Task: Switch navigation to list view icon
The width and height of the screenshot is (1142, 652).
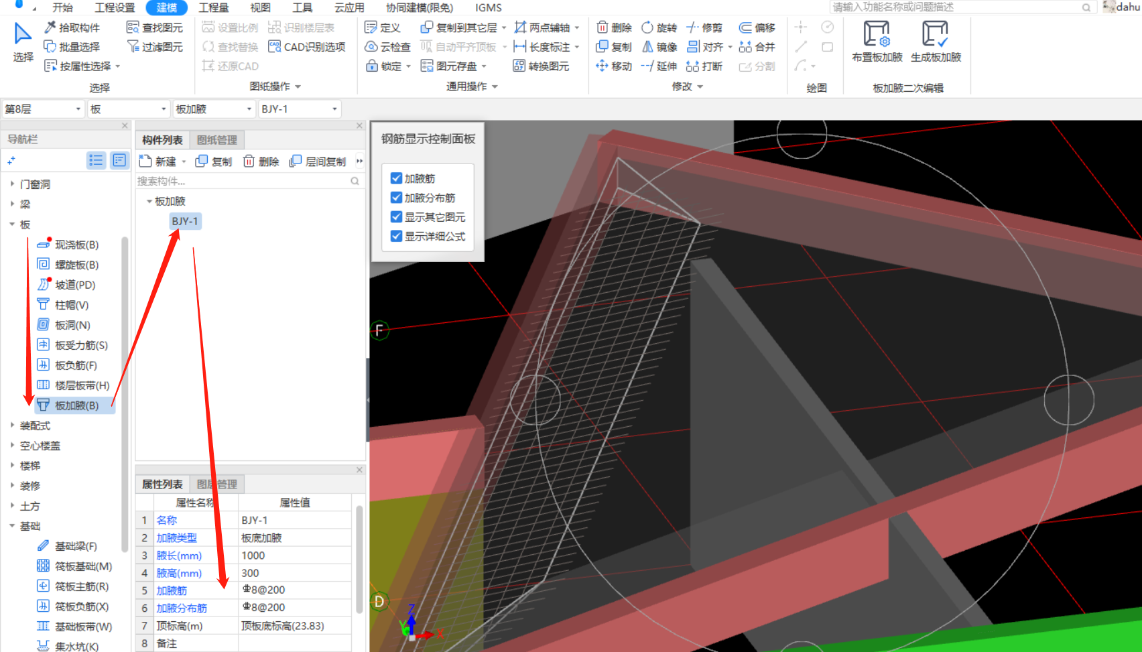Action: click(x=96, y=160)
